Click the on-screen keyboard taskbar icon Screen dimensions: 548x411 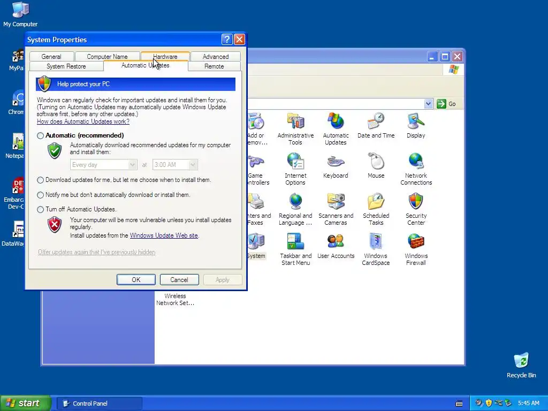point(459,404)
